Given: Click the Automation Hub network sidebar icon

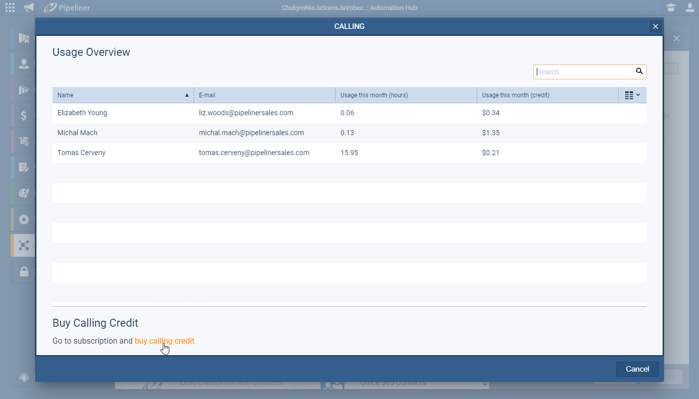Looking at the screenshot, I should pyautogui.click(x=23, y=245).
